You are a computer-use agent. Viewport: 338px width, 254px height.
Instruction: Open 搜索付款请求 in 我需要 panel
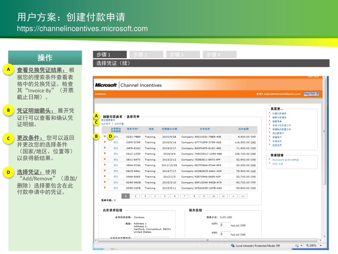tap(279, 117)
